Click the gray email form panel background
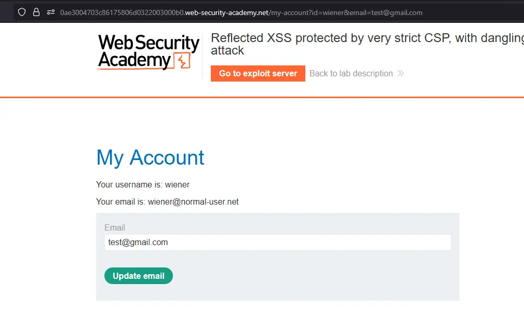Viewport: 524px width, 336px height. (x=312, y=280)
